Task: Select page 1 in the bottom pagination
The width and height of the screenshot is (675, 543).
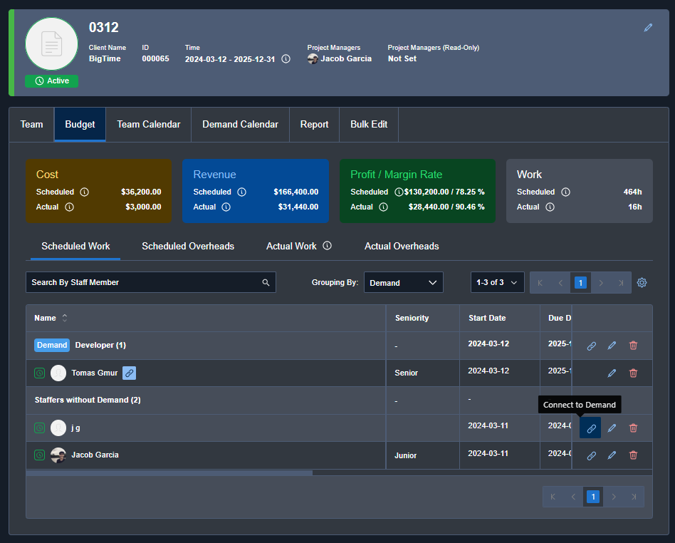Action: coord(593,497)
